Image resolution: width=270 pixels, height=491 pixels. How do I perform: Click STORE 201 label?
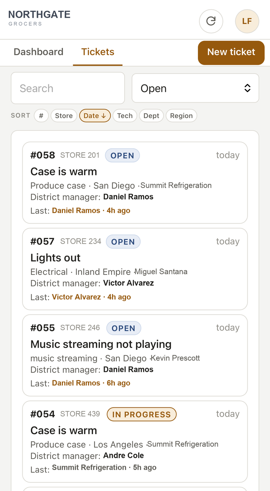click(x=80, y=155)
